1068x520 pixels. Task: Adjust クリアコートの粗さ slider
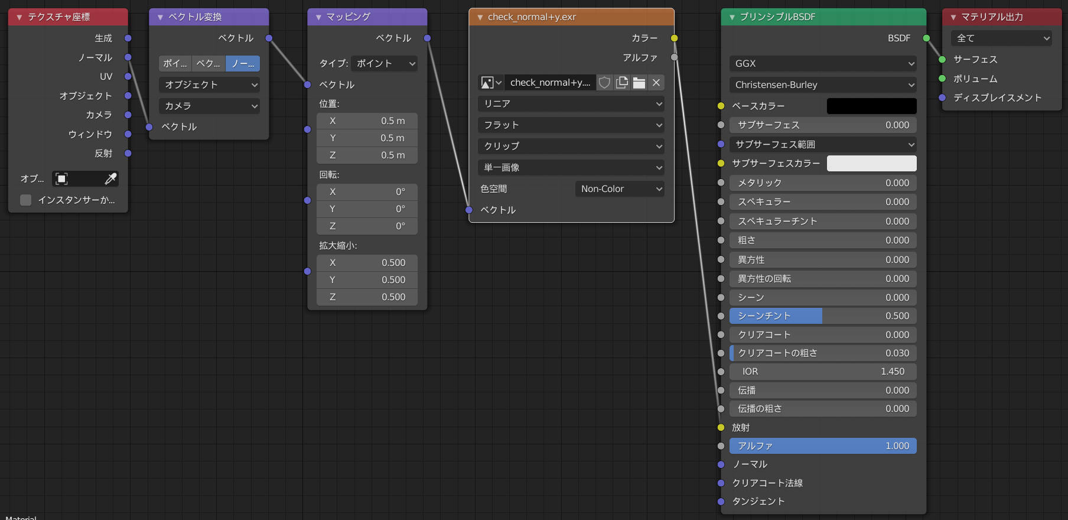click(823, 353)
